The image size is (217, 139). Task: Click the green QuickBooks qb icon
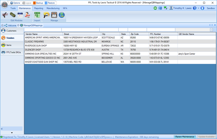coord(155,8)
